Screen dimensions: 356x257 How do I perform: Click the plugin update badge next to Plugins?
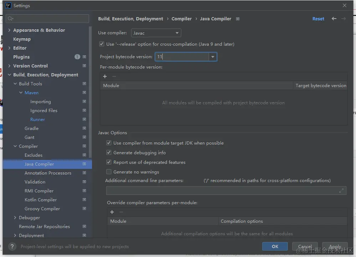[x=77, y=57]
